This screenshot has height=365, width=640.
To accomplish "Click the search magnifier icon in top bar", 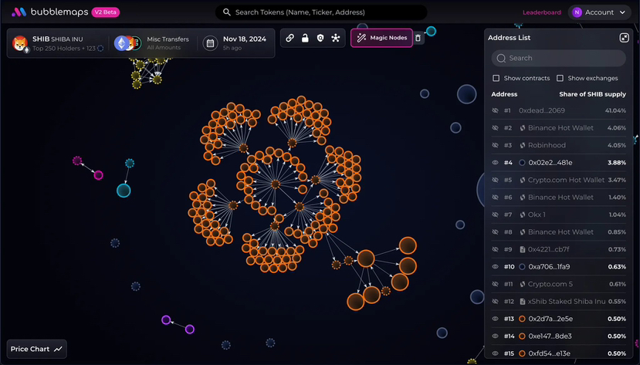I will coord(226,12).
